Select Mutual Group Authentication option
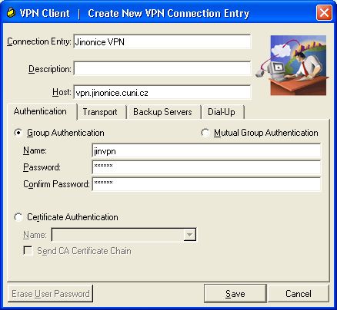Screen dimensions: 337x310 point(205,133)
